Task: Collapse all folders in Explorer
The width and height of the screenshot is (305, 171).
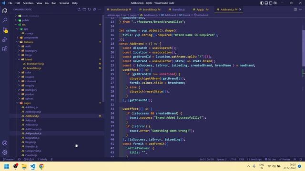Action: (94, 9)
